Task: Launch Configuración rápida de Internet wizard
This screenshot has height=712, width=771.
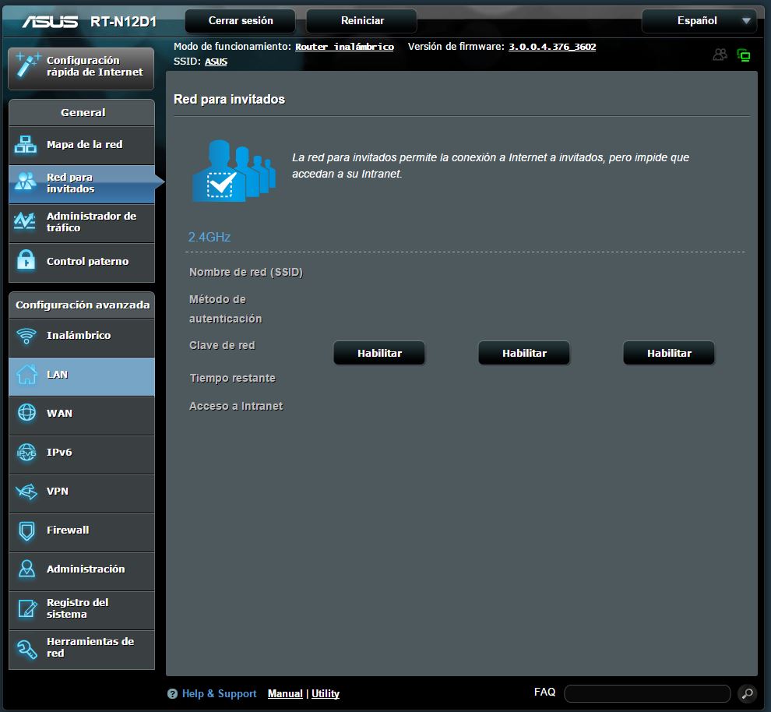Action: pos(82,67)
